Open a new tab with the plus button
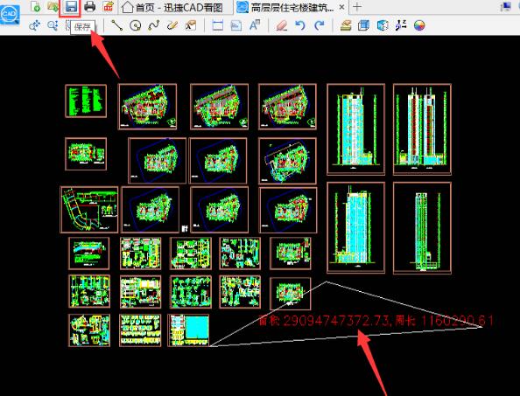Viewport: 520px width, 396px height. click(357, 7)
